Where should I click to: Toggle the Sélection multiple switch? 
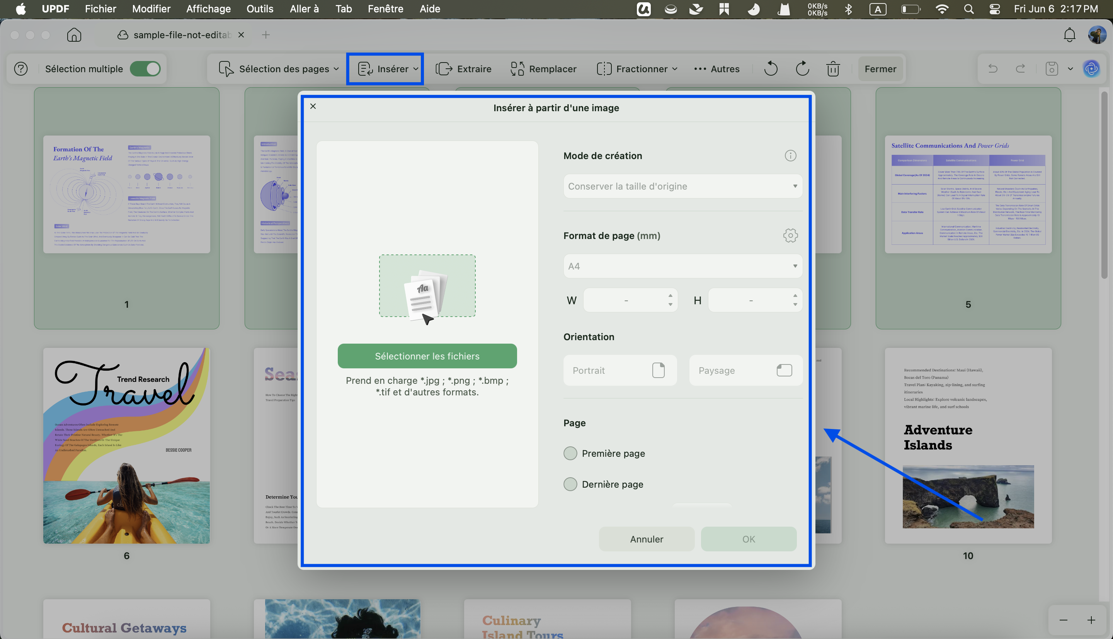point(145,69)
